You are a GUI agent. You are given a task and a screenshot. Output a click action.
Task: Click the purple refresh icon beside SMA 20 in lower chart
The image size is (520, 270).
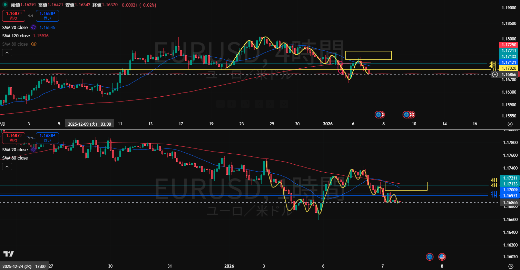(33, 150)
